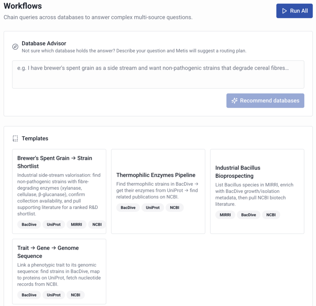
Task: Choose the Trait Gene Genome Sequence template
Action: pyautogui.click(x=59, y=271)
